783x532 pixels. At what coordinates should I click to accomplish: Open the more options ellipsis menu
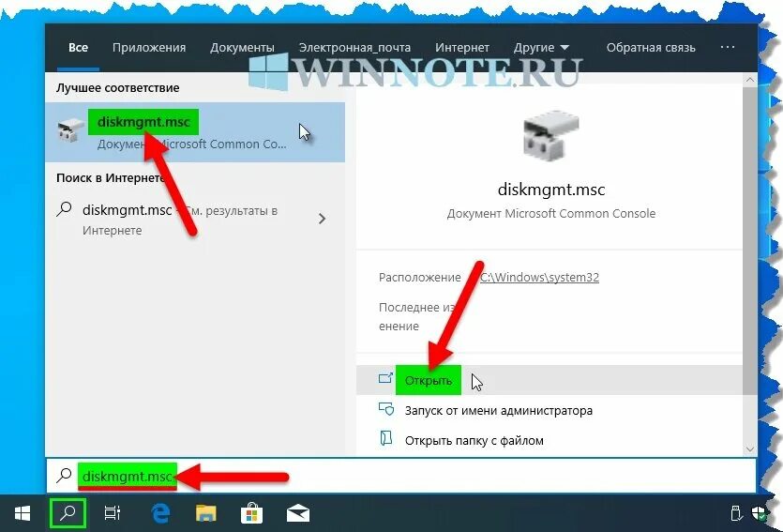[x=728, y=47]
